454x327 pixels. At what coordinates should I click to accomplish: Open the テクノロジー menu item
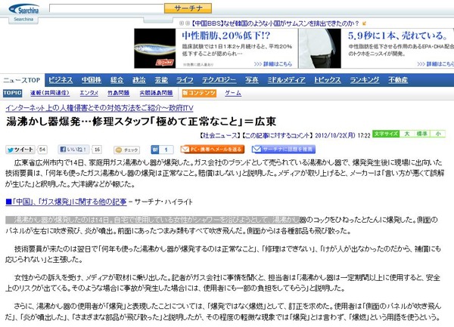[219, 80]
